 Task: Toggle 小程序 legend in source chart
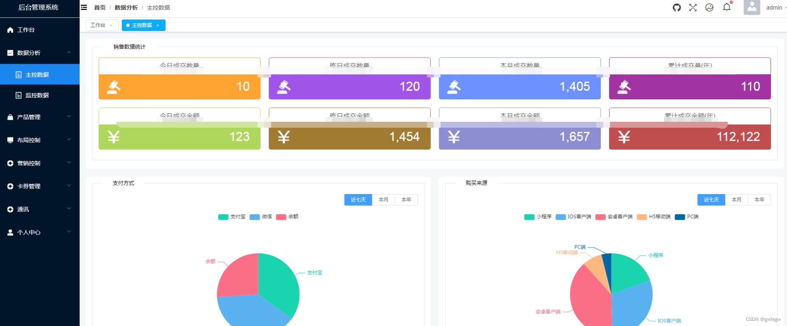538,216
